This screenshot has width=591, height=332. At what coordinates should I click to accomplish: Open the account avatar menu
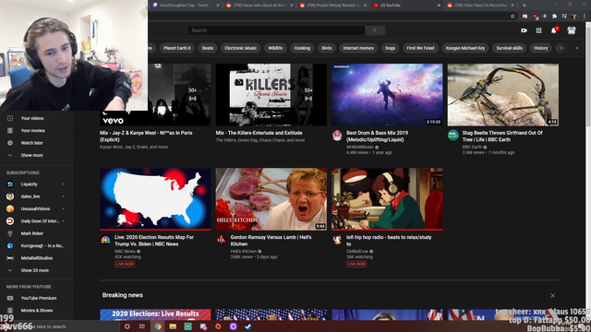pyautogui.click(x=572, y=30)
